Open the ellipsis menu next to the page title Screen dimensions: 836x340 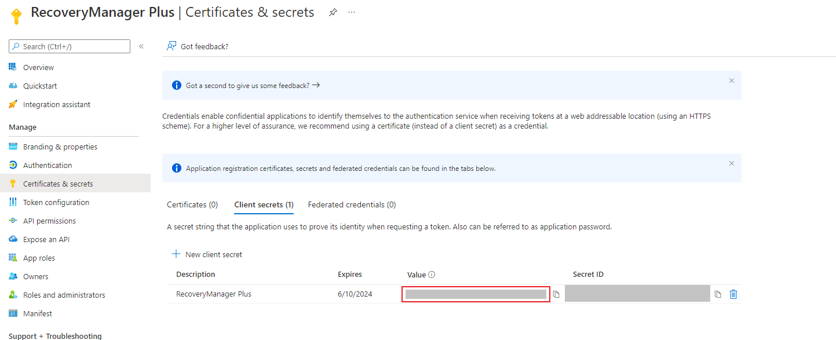click(351, 12)
